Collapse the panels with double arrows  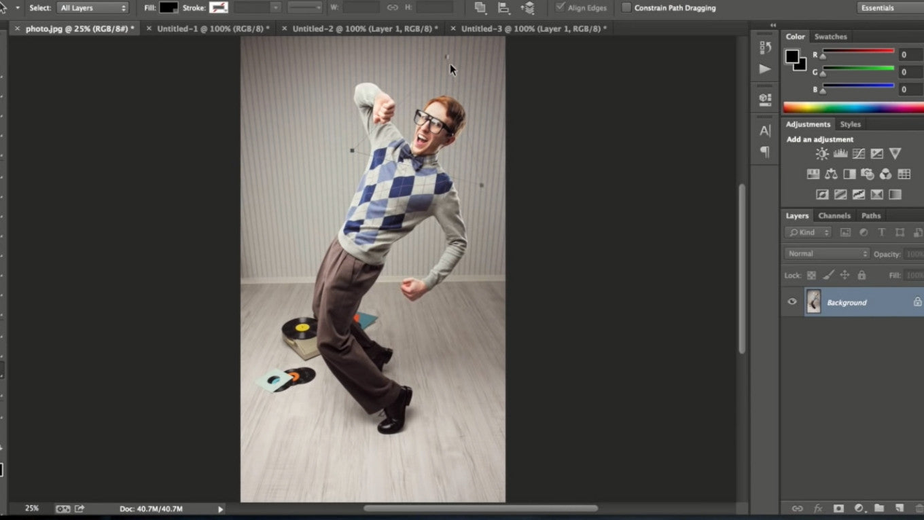tap(772, 25)
